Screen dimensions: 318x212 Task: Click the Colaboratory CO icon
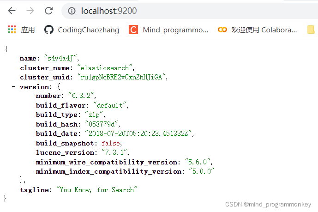[x=222, y=30]
